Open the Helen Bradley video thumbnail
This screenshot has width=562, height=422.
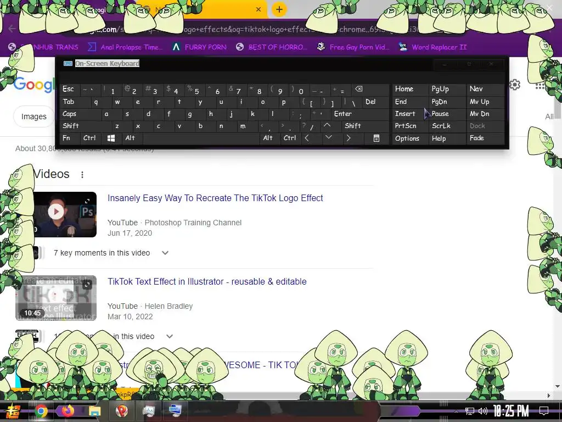coord(56,298)
